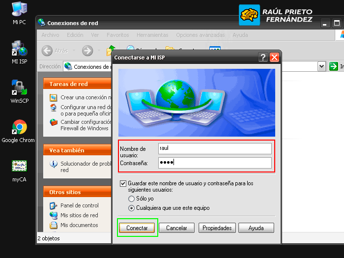Open the myCA desktop icon
The height and width of the screenshot is (258, 344).
click(x=19, y=166)
